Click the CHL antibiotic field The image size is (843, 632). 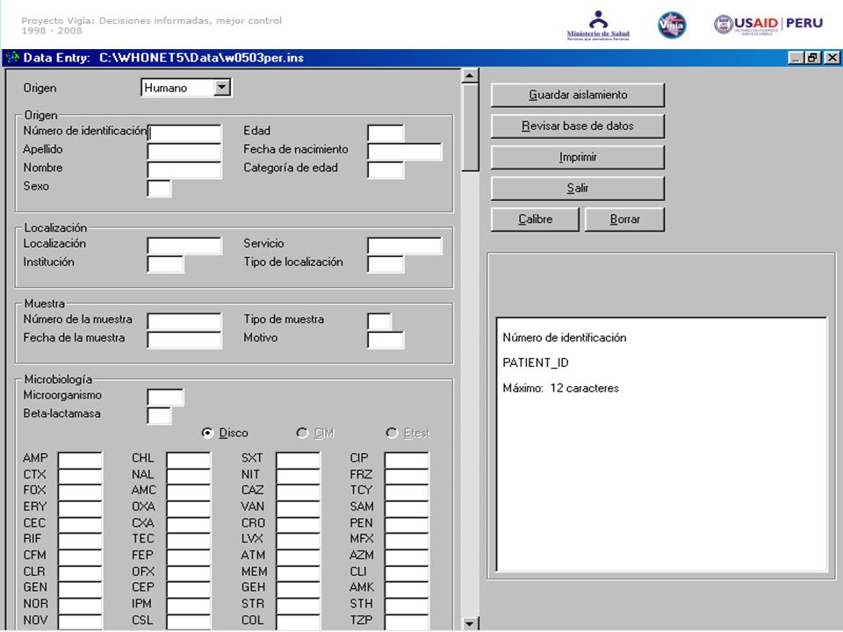tap(189, 460)
